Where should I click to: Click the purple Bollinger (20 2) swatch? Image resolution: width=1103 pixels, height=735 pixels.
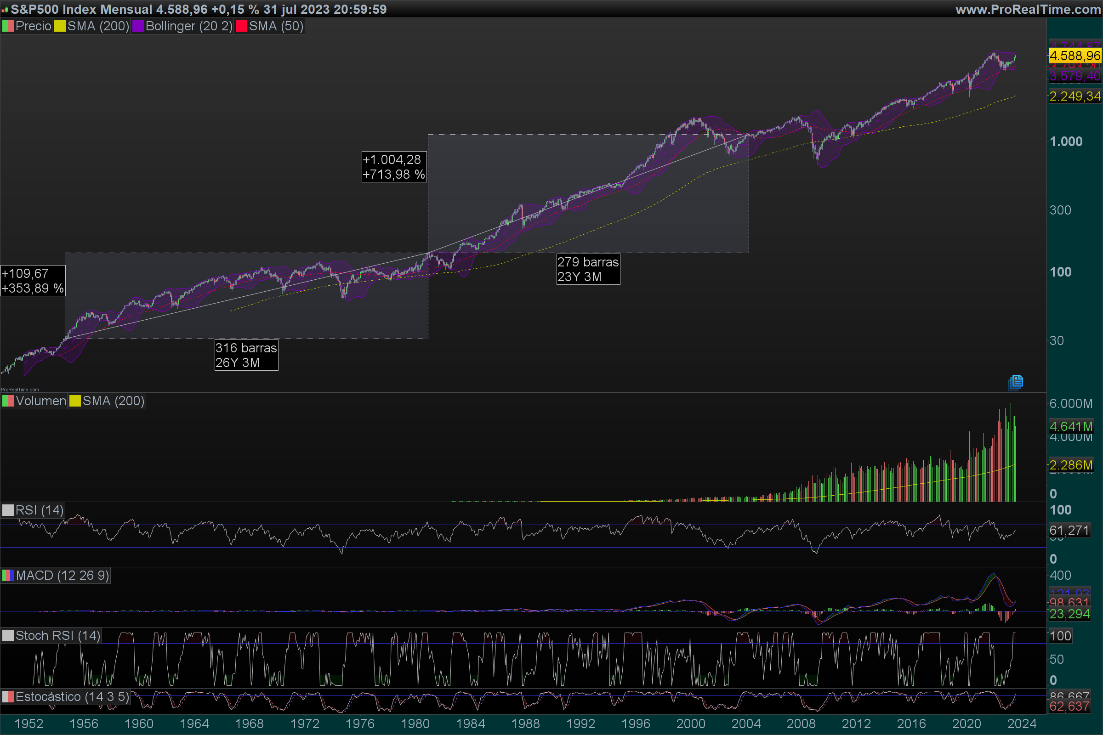(x=138, y=26)
